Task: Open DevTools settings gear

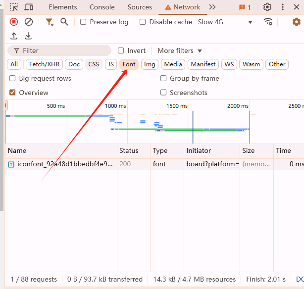Action: (267, 7)
